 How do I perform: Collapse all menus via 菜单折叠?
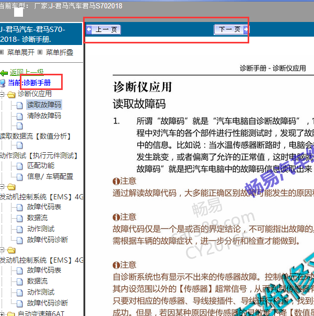click(x=60, y=52)
